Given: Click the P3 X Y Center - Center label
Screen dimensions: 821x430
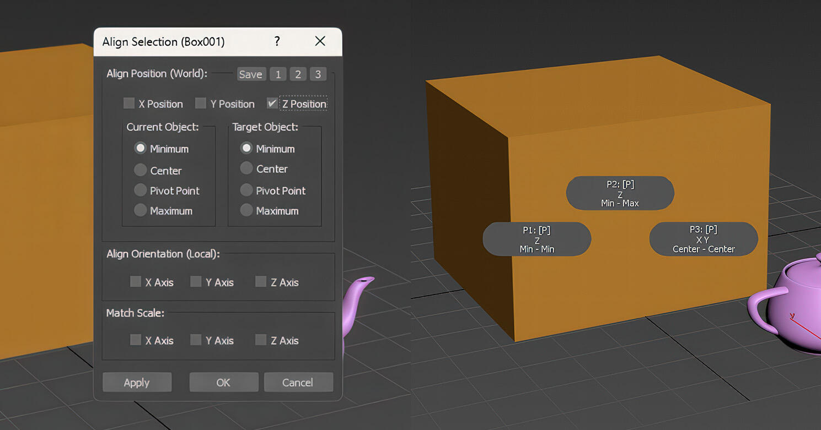Looking at the screenshot, I should 704,240.
